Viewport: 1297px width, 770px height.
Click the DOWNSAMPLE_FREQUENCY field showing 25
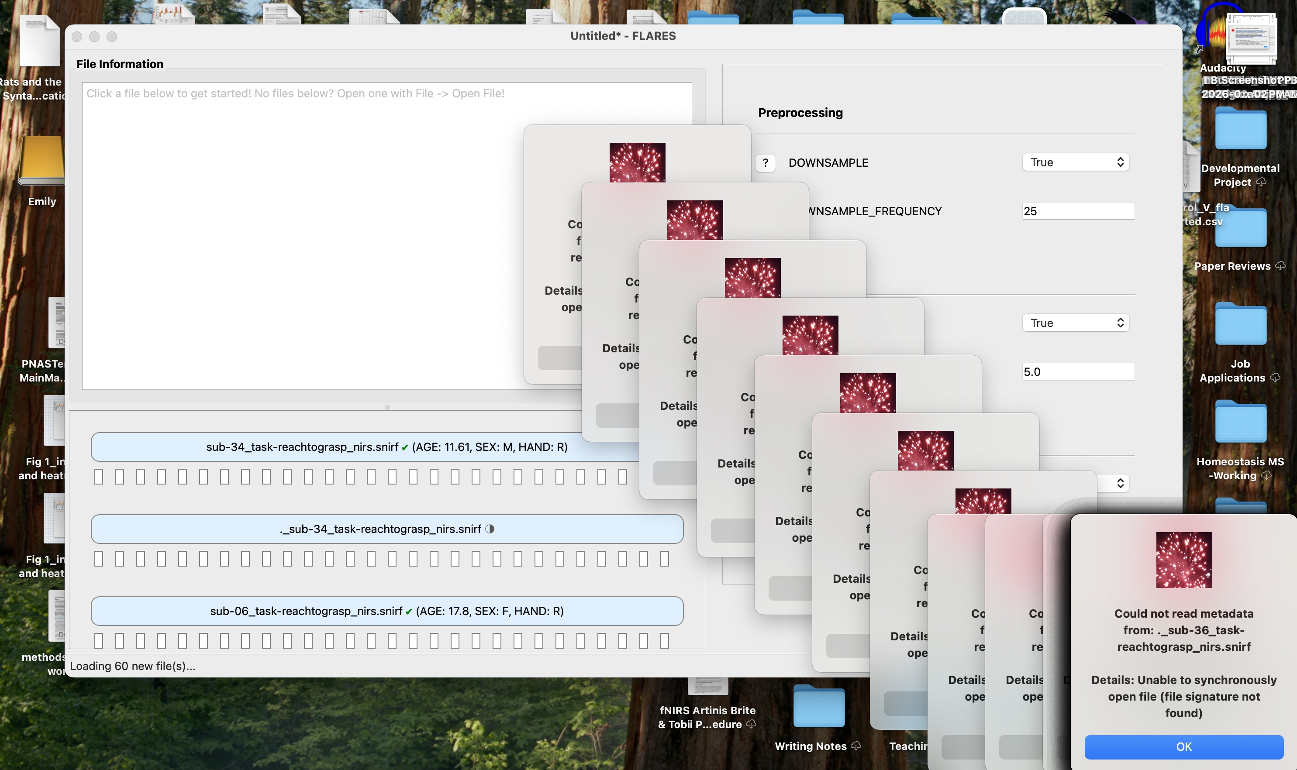pos(1078,211)
